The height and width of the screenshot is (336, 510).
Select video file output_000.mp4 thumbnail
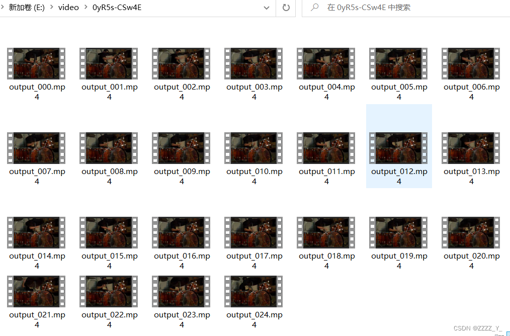click(x=36, y=63)
